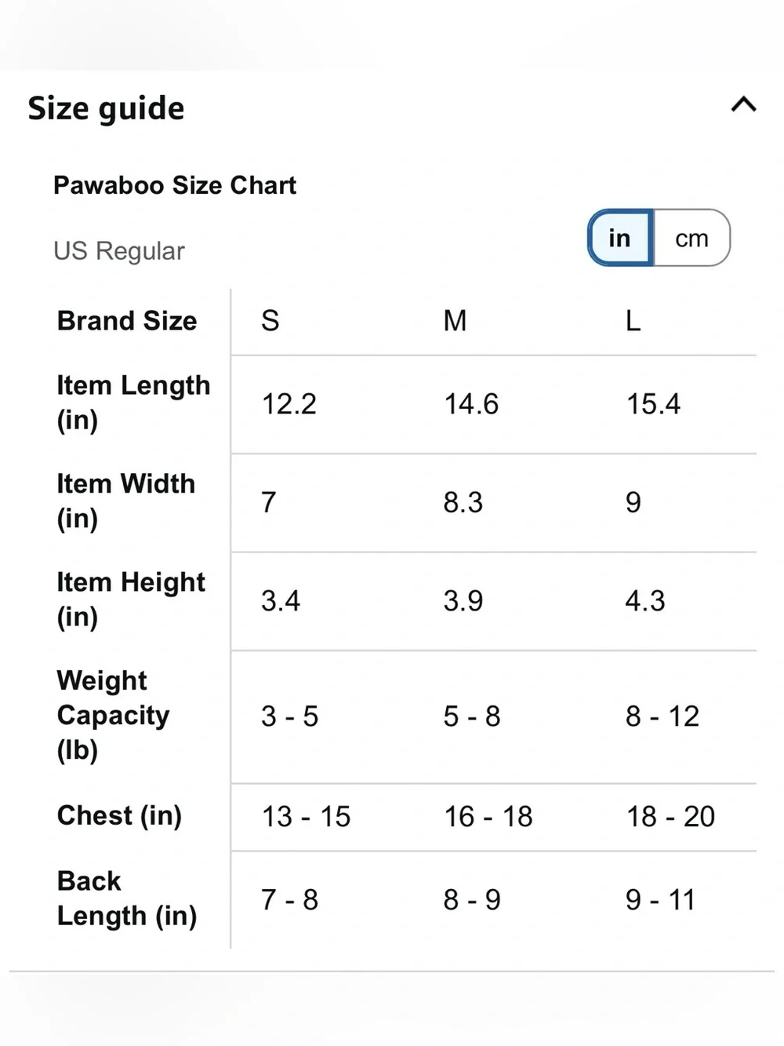This screenshot has height=1046, width=784.
Task: Select the 9 - 11 back length cell
Action: pyautogui.click(x=660, y=900)
